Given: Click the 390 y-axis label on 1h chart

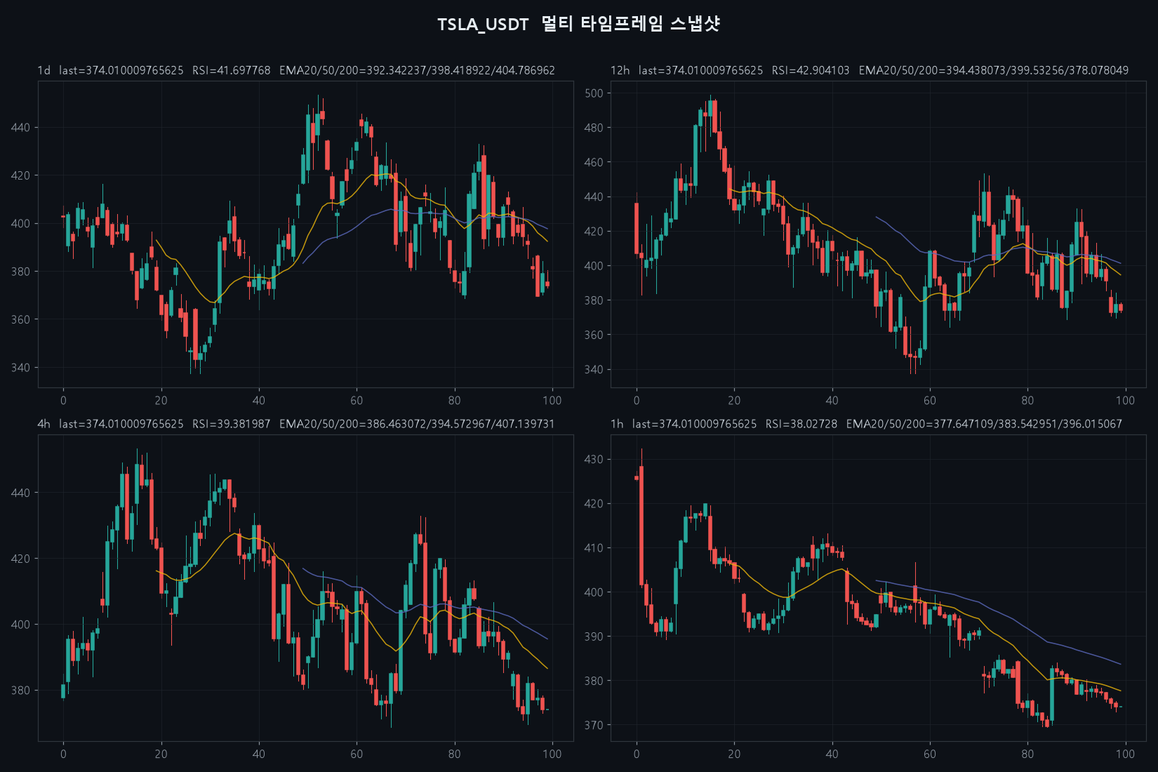Looking at the screenshot, I should pos(594,637).
